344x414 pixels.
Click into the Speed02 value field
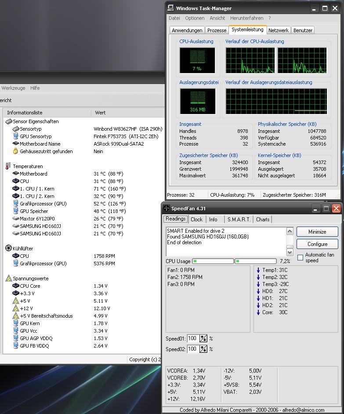(193, 349)
